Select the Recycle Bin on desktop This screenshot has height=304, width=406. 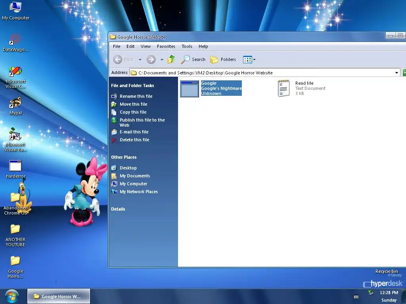[387, 271]
